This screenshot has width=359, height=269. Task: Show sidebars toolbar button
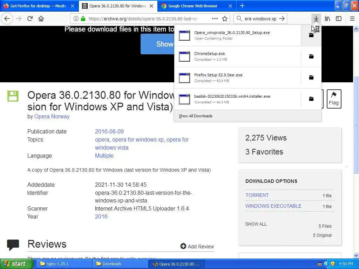[339, 19]
